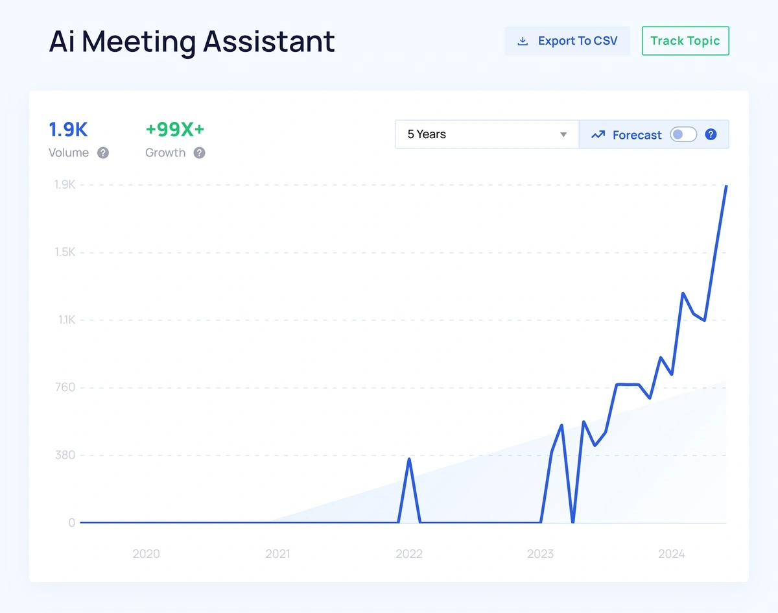This screenshot has height=613, width=778.
Task: Click the 1.9K volume value
Action: (68, 130)
